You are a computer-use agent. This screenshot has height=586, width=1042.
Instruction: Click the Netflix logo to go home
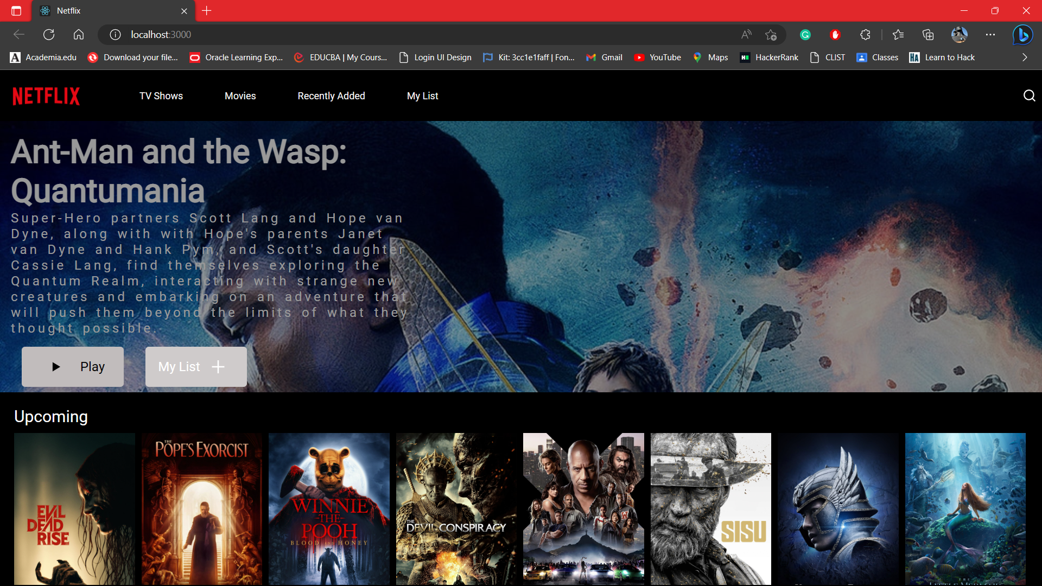pyautogui.click(x=46, y=95)
